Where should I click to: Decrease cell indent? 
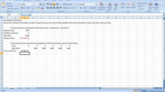point(57,8)
